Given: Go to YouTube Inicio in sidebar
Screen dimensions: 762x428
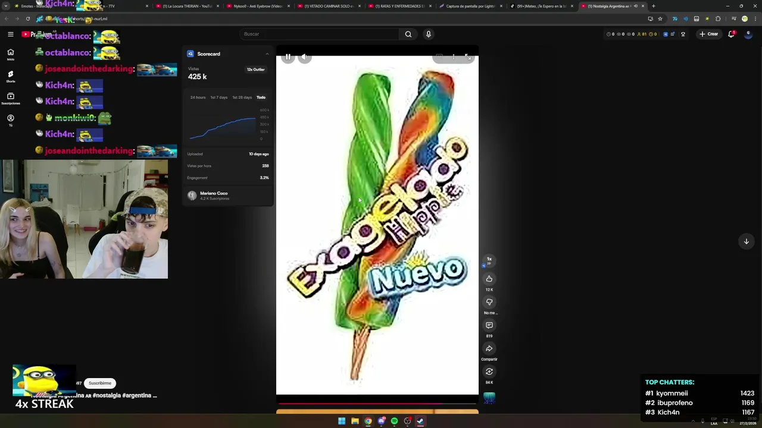Looking at the screenshot, I should coord(10,54).
